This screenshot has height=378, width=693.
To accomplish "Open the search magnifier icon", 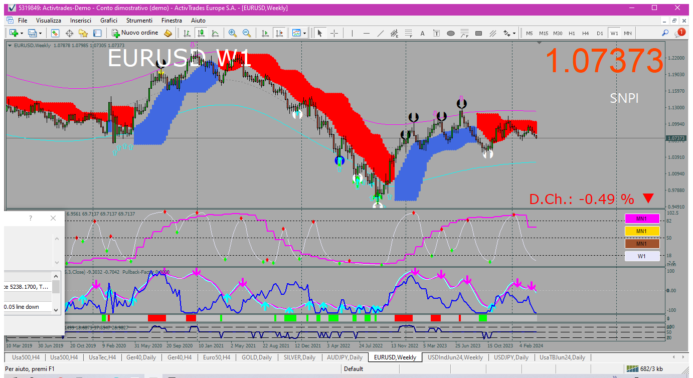I will [665, 33].
